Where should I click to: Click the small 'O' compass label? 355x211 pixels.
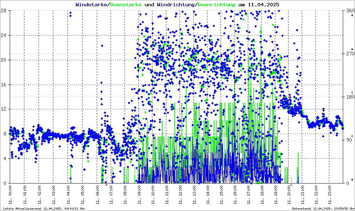(x=352, y=136)
